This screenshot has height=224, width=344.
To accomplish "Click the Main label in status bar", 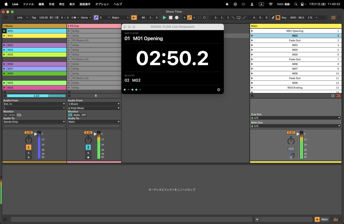I will (x=325, y=219).
